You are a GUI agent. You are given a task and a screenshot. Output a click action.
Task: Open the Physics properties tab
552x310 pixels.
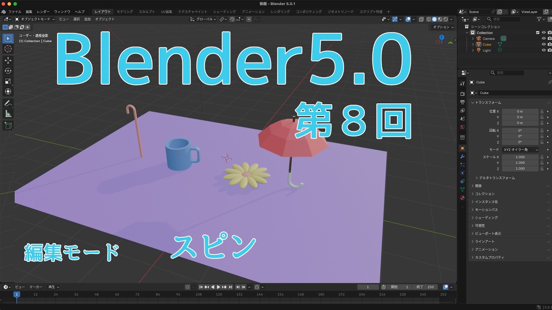[x=462, y=173]
